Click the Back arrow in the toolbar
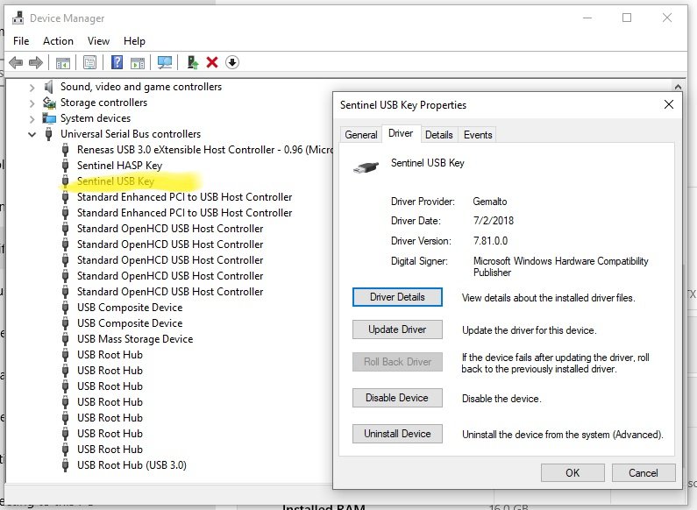 pos(15,62)
